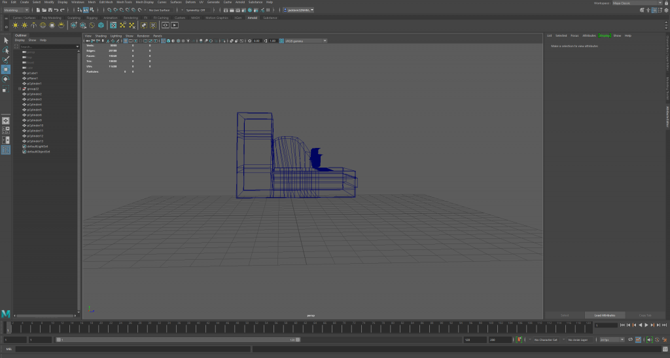Open the sRGB gamma view transform dropdown
670x358 pixels.
[305, 41]
